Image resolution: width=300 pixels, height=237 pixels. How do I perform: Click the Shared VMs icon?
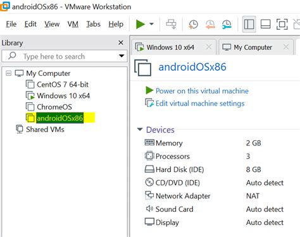[20, 129]
